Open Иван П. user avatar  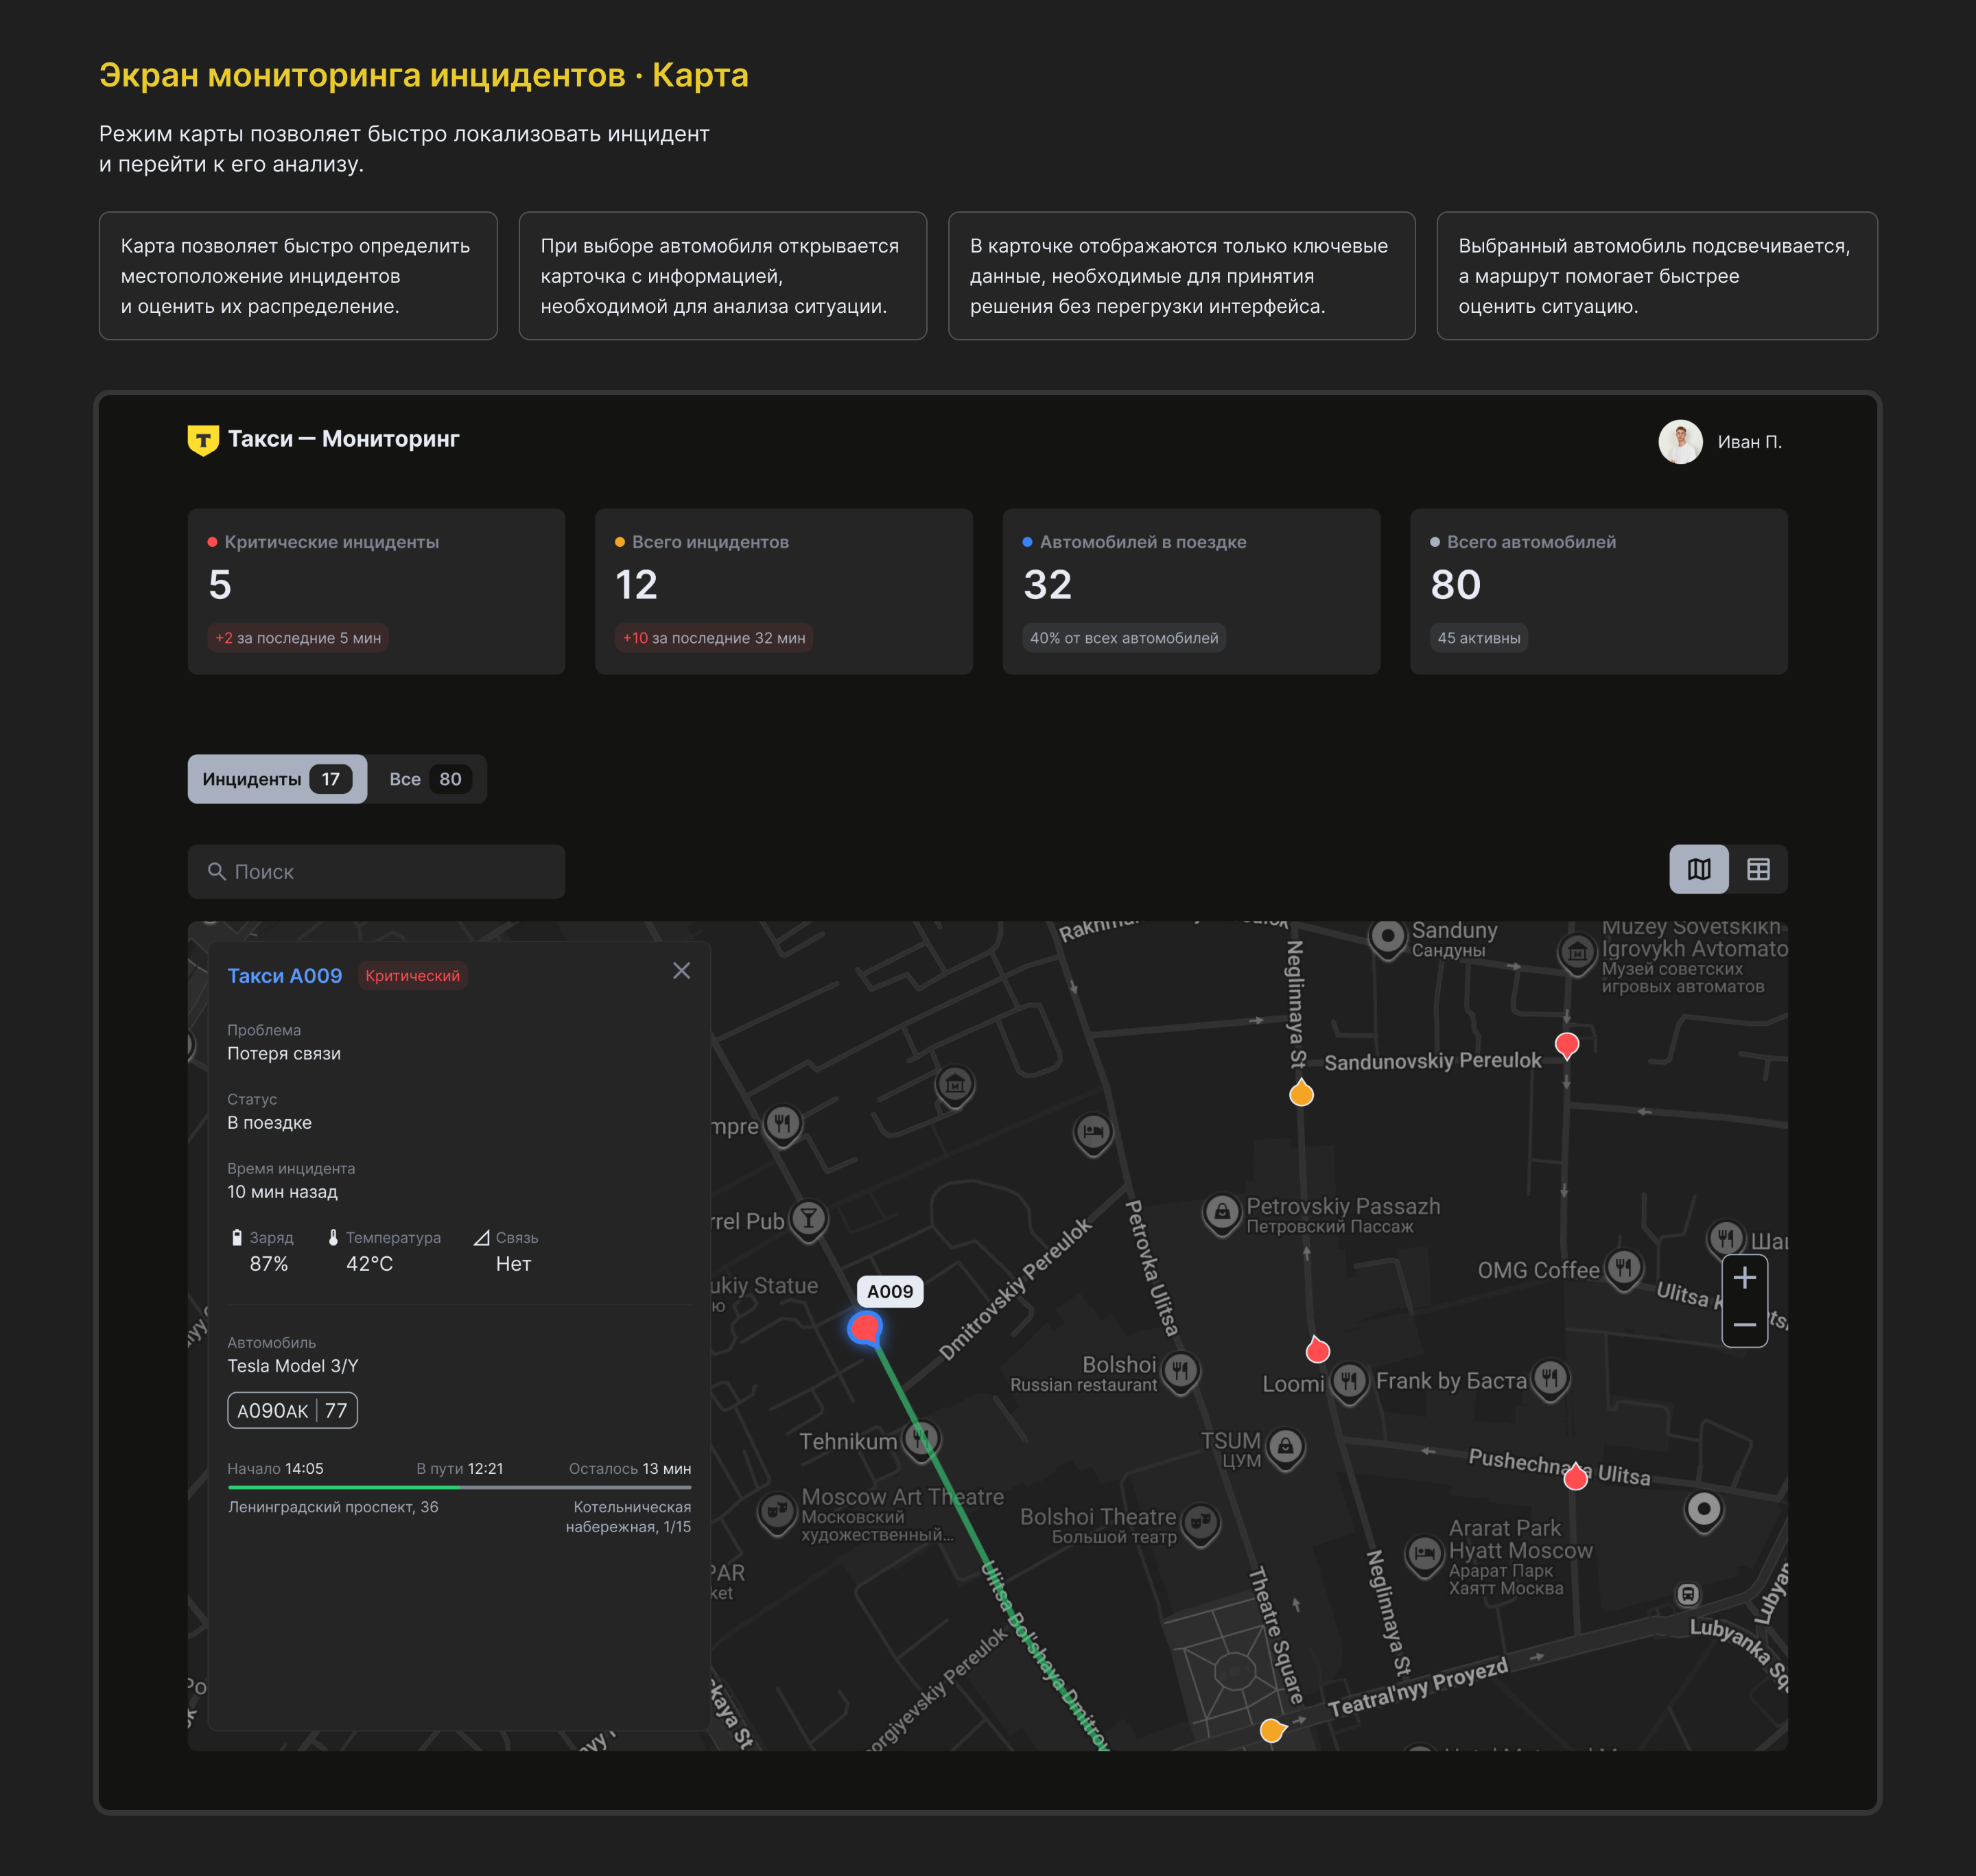1680,442
